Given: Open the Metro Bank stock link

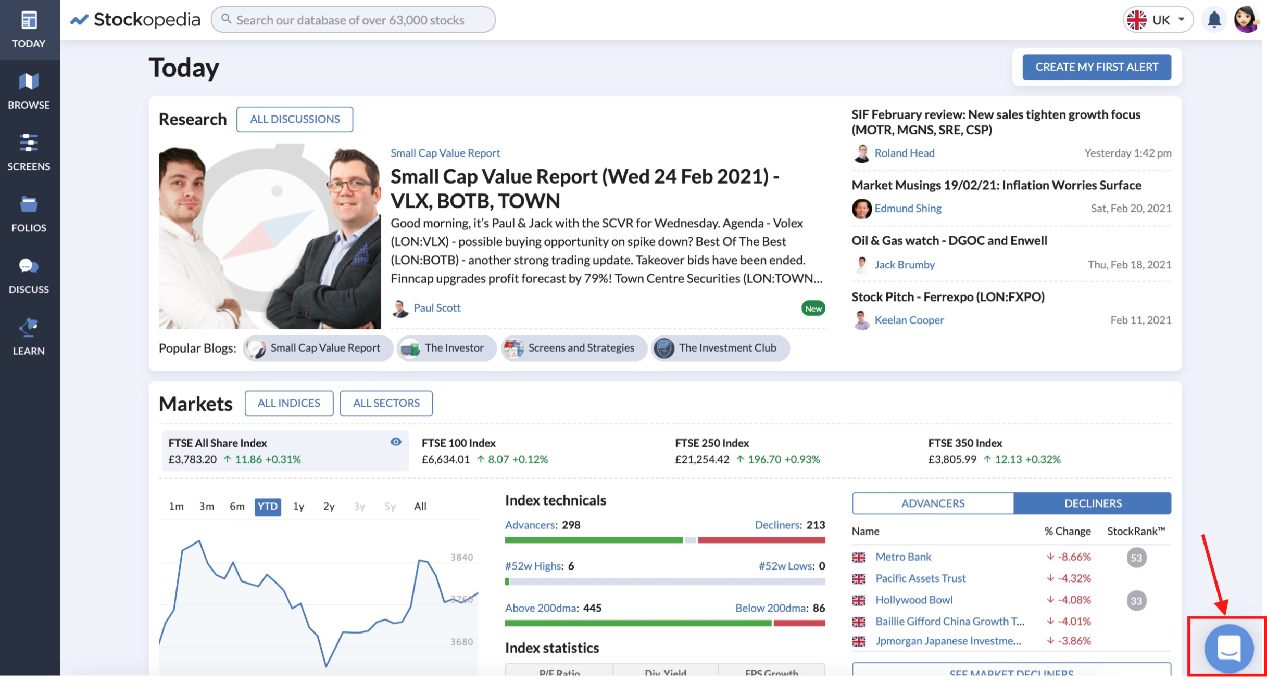Looking at the screenshot, I should tap(903, 557).
